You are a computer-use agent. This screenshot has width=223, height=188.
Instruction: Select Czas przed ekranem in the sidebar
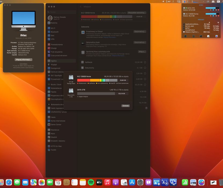click(61, 56)
